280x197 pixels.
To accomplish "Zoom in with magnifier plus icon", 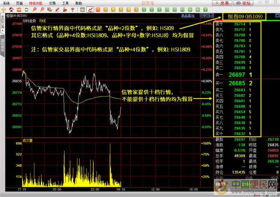I will pyautogui.click(x=35, y=9).
